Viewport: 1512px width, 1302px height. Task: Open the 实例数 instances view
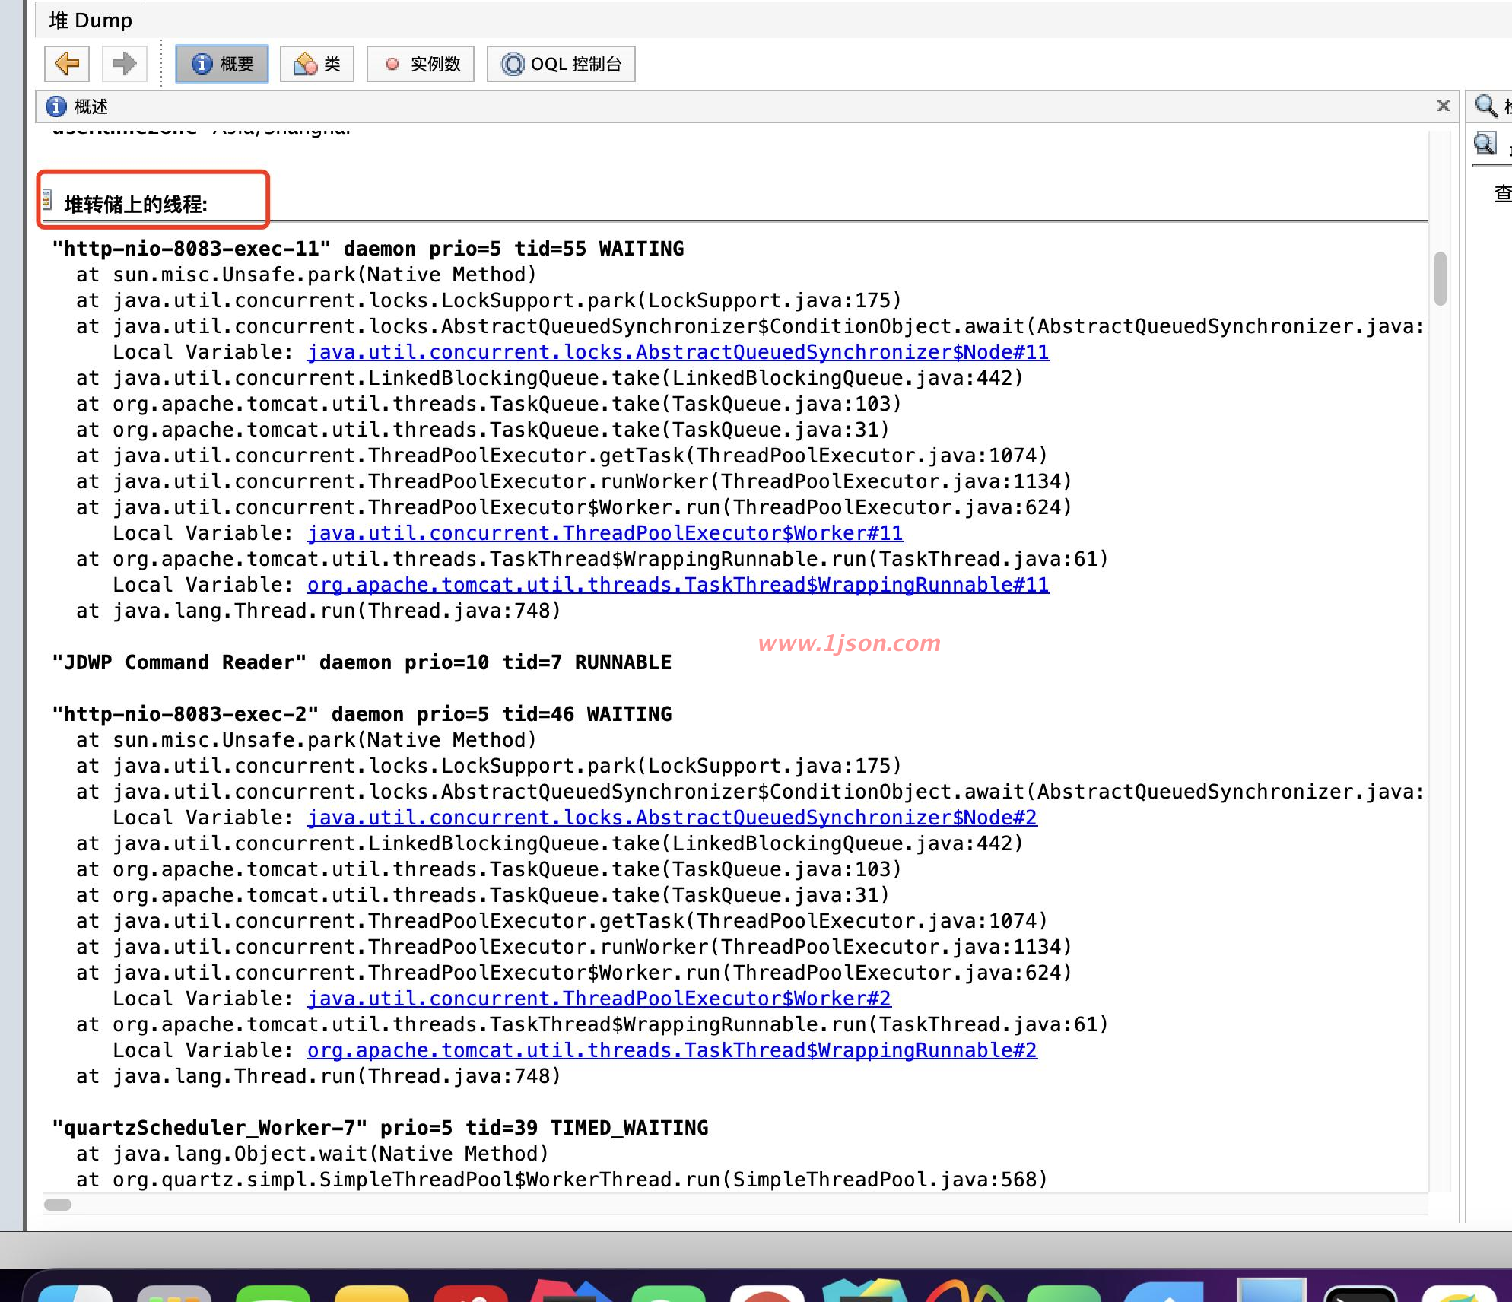[x=421, y=64]
